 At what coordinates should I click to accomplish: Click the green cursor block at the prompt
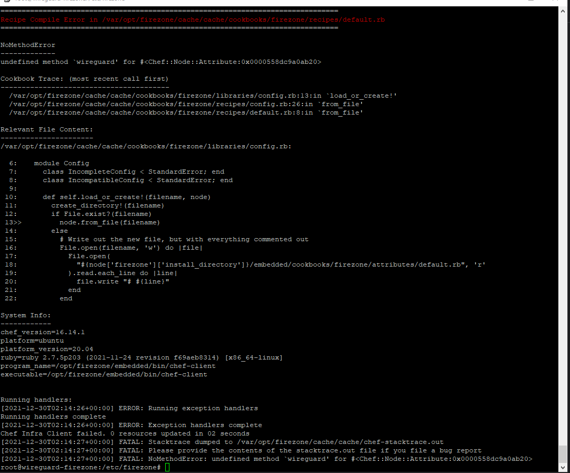168,467
